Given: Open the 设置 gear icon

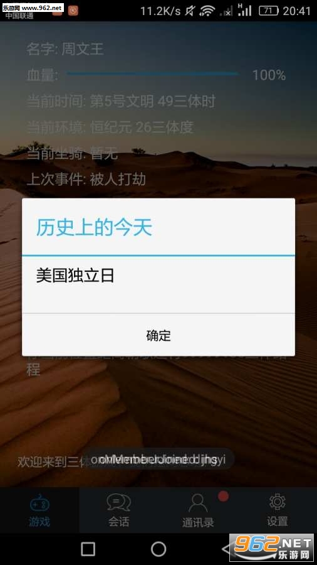Looking at the screenshot, I should click(x=277, y=502).
